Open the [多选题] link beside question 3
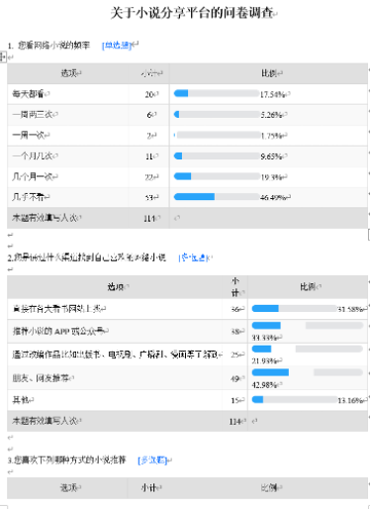This screenshot has width=371, height=509. coord(152,460)
